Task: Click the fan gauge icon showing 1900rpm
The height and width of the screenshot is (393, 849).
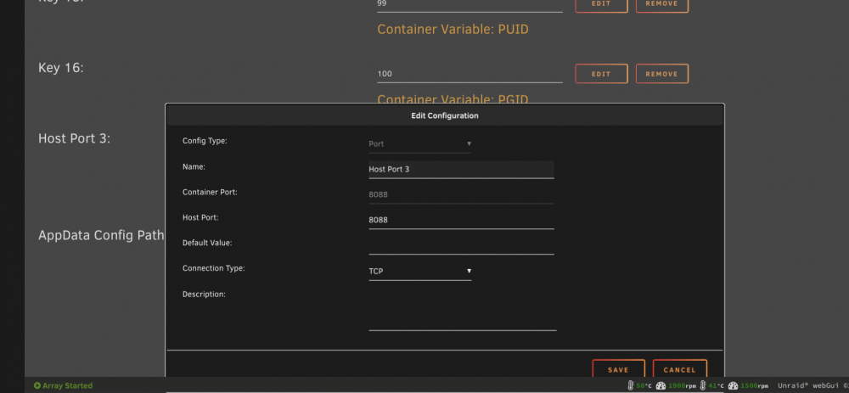Action: tap(661, 385)
